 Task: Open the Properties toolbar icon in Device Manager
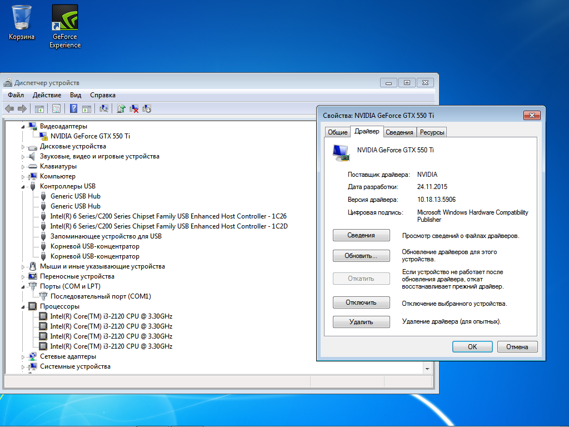[56, 108]
